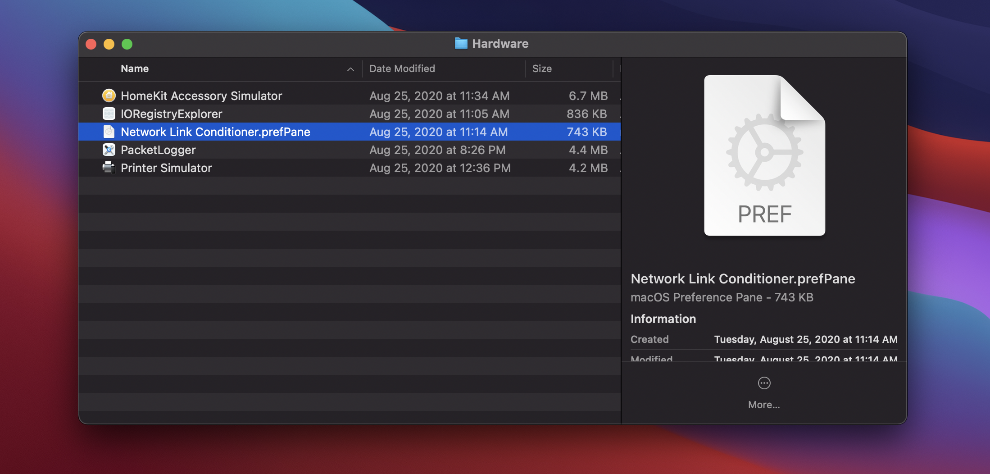Click the PacketLogger app icon
The width and height of the screenshot is (990, 474).
(109, 150)
